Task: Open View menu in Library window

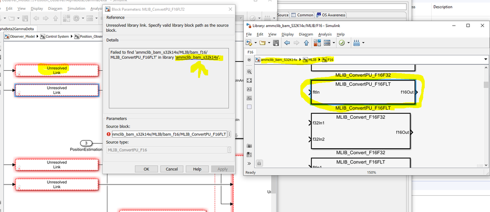Action: point(272,34)
